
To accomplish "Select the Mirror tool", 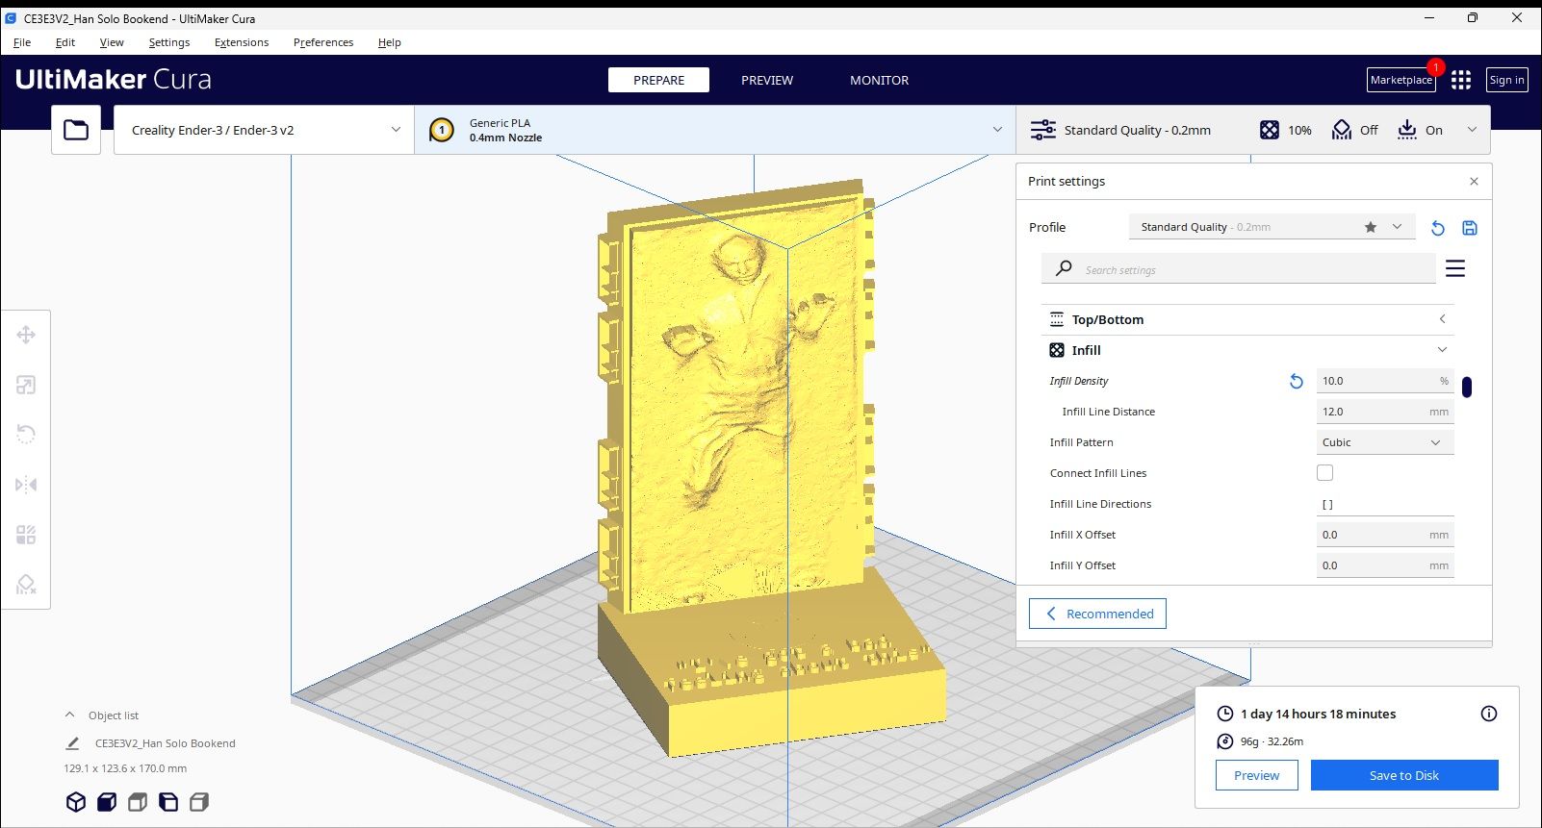I will tap(26, 485).
